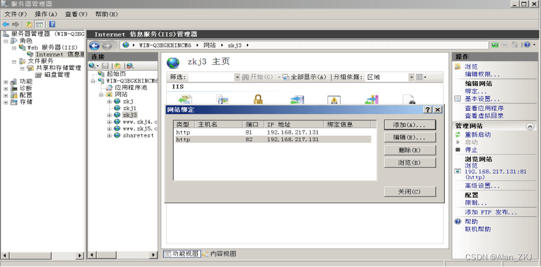Click the home icon beside address bar

(514, 45)
